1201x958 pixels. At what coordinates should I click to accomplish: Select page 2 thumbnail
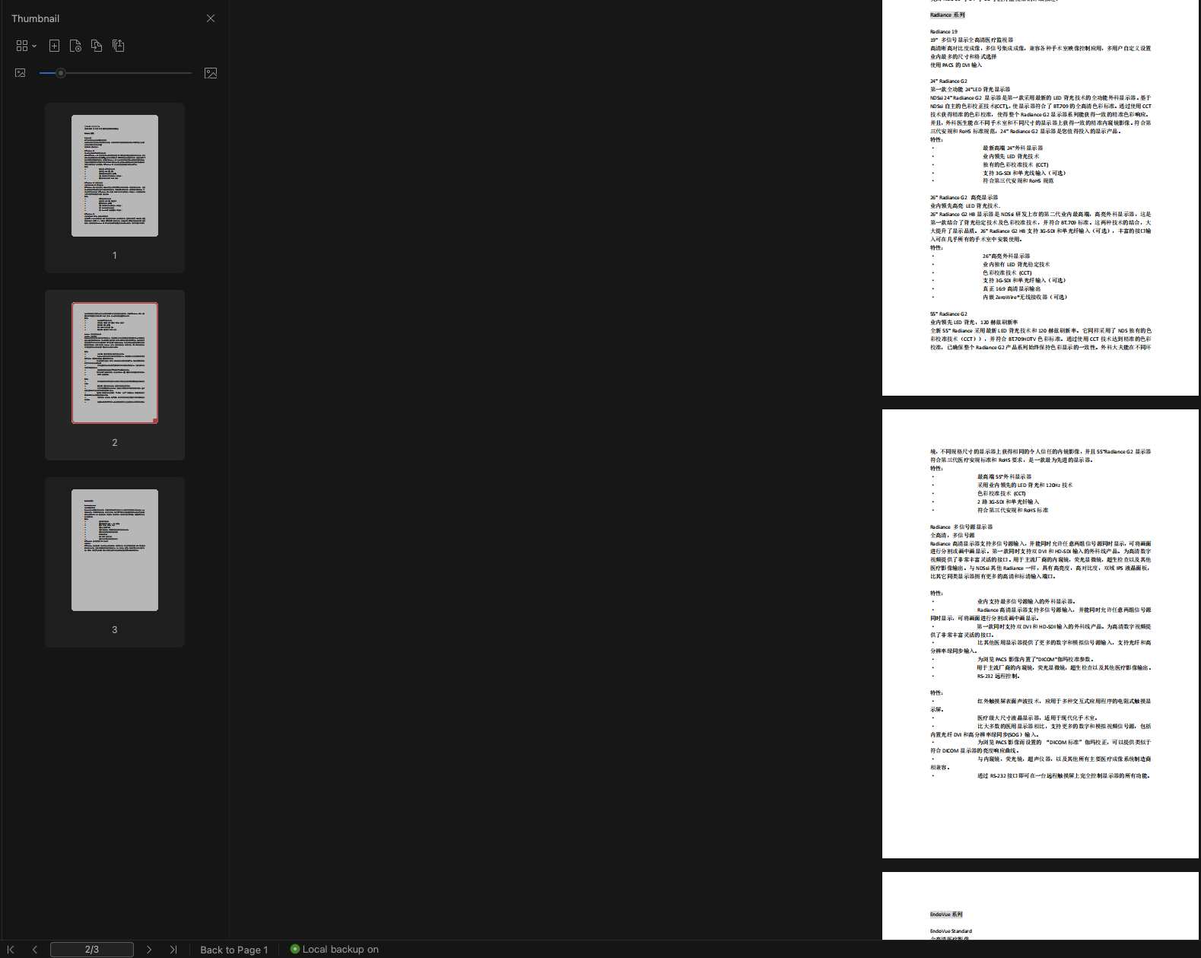(115, 363)
